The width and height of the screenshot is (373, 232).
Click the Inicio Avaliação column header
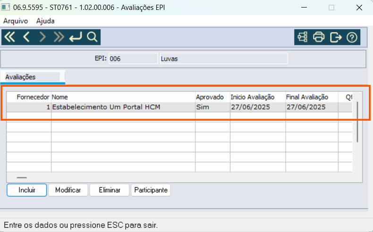(258, 97)
